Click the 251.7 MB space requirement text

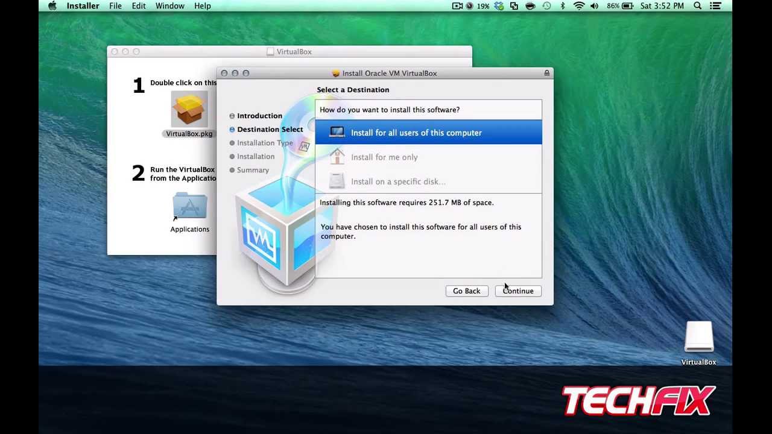[x=407, y=203]
